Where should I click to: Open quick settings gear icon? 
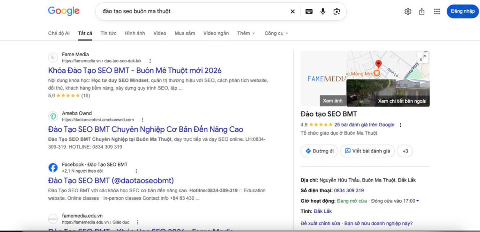[x=408, y=12]
